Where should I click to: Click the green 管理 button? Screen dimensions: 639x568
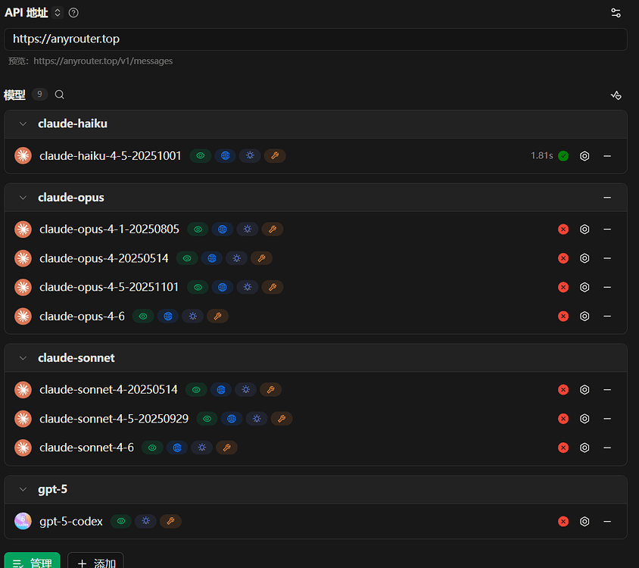33,560
